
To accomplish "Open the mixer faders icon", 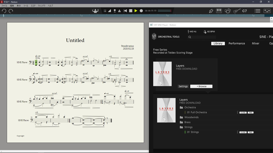I will click(267, 11).
